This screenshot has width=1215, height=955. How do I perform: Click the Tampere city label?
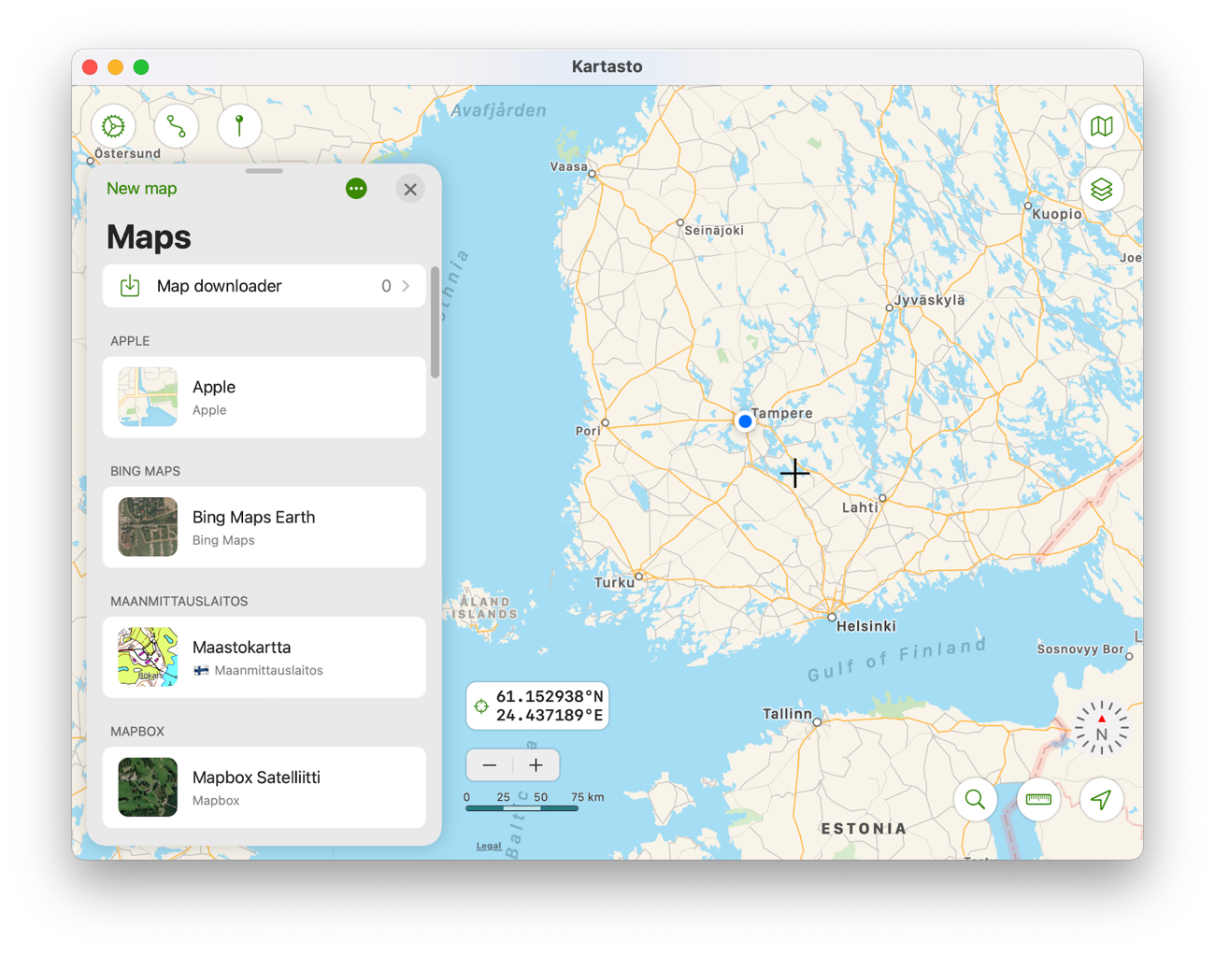[x=782, y=413]
